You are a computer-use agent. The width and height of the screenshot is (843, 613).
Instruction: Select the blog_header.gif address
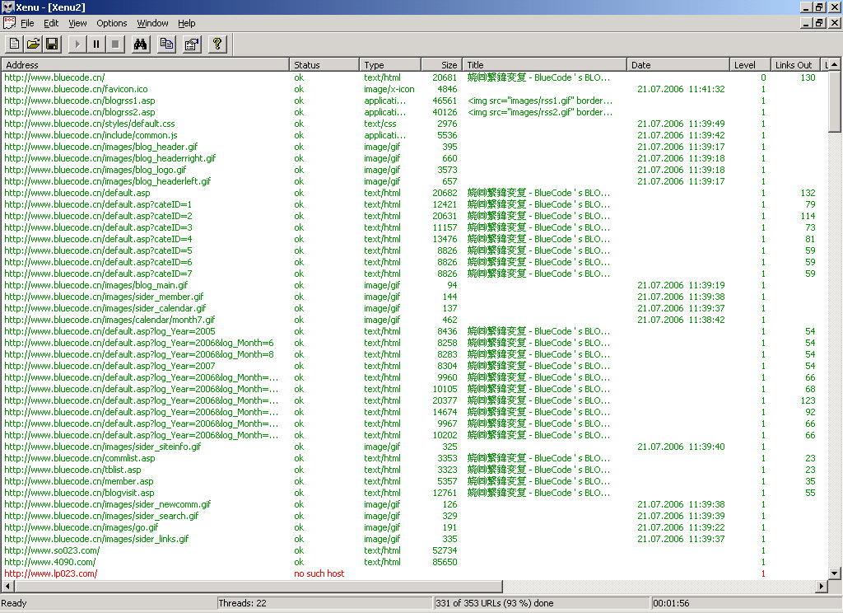[101, 147]
